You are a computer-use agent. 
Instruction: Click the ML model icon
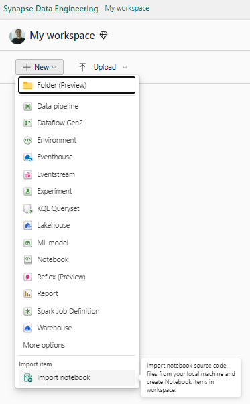click(x=28, y=243)
